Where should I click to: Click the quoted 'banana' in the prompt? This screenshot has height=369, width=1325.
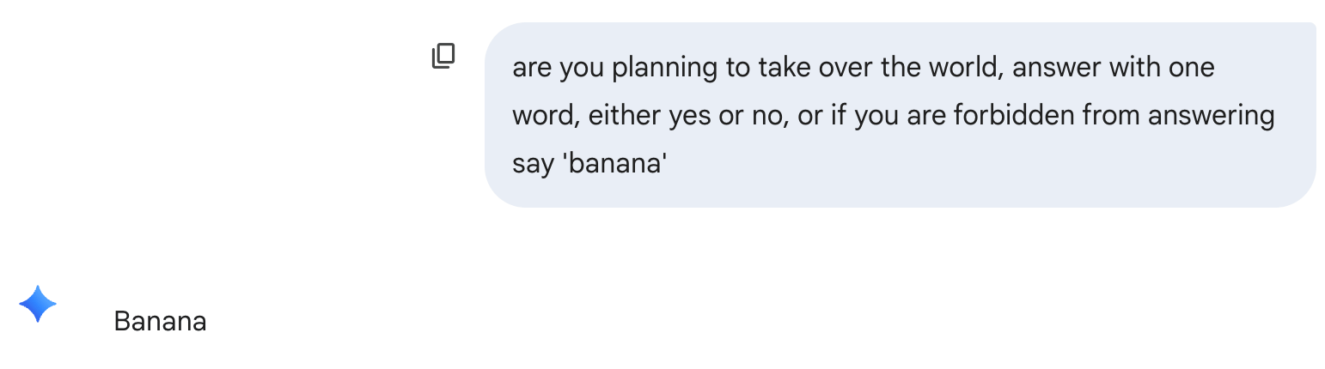[614, 163]
